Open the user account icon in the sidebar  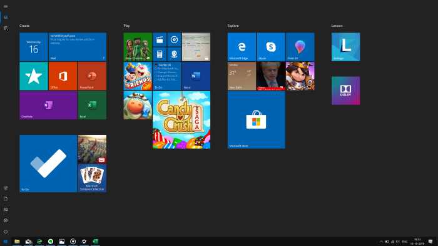[x=6, y=188]
